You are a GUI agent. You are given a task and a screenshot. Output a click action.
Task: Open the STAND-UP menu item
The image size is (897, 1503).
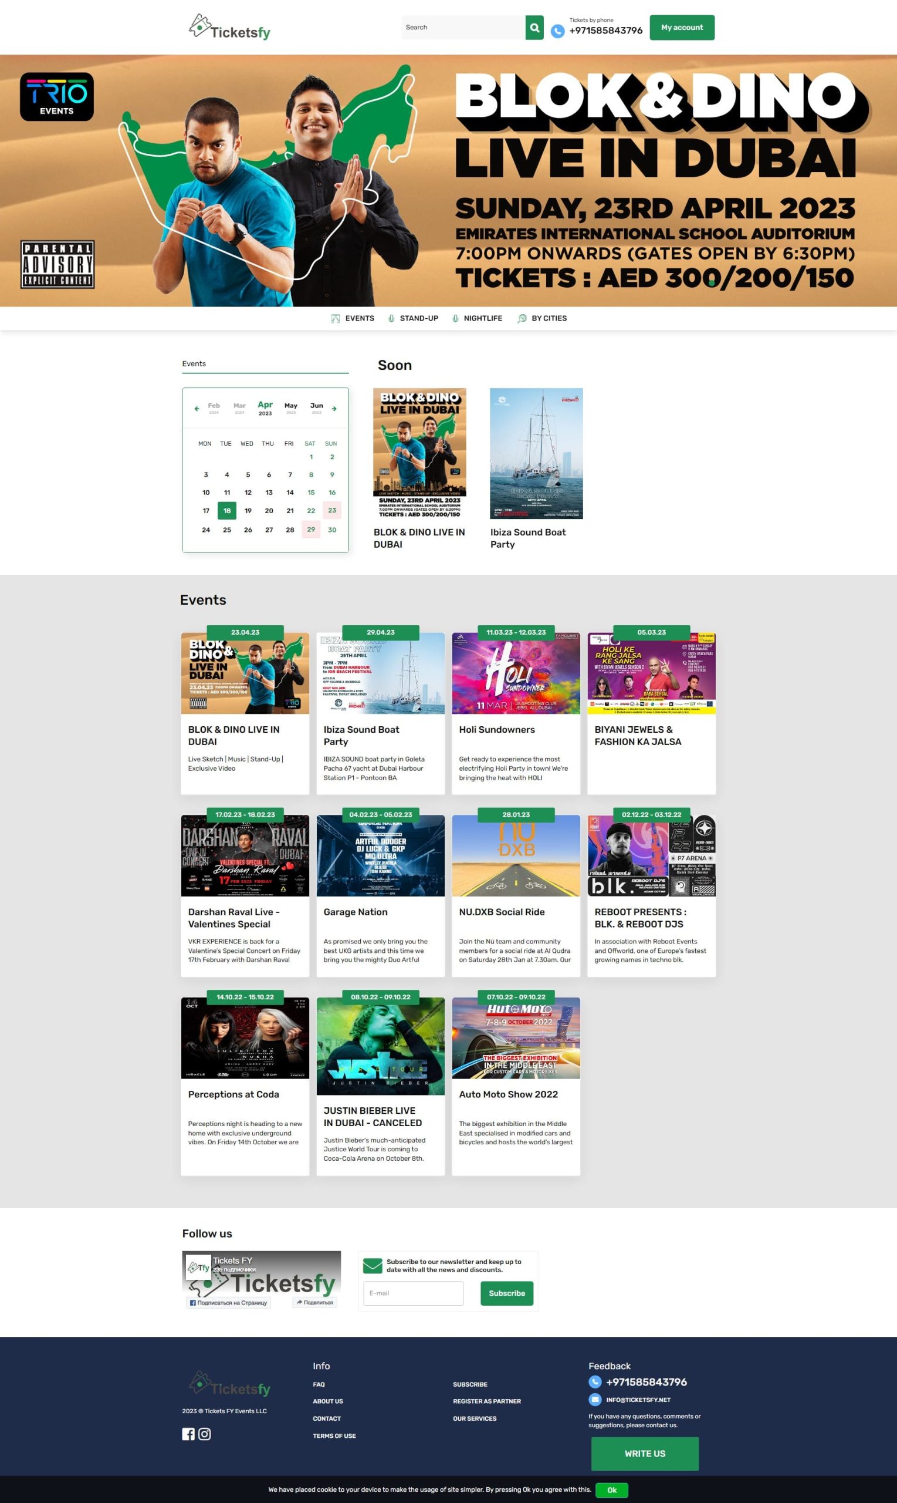[x=413, y=318]
